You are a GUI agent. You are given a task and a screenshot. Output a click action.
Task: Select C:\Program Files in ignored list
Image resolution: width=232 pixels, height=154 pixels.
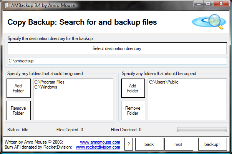(49, 82)
